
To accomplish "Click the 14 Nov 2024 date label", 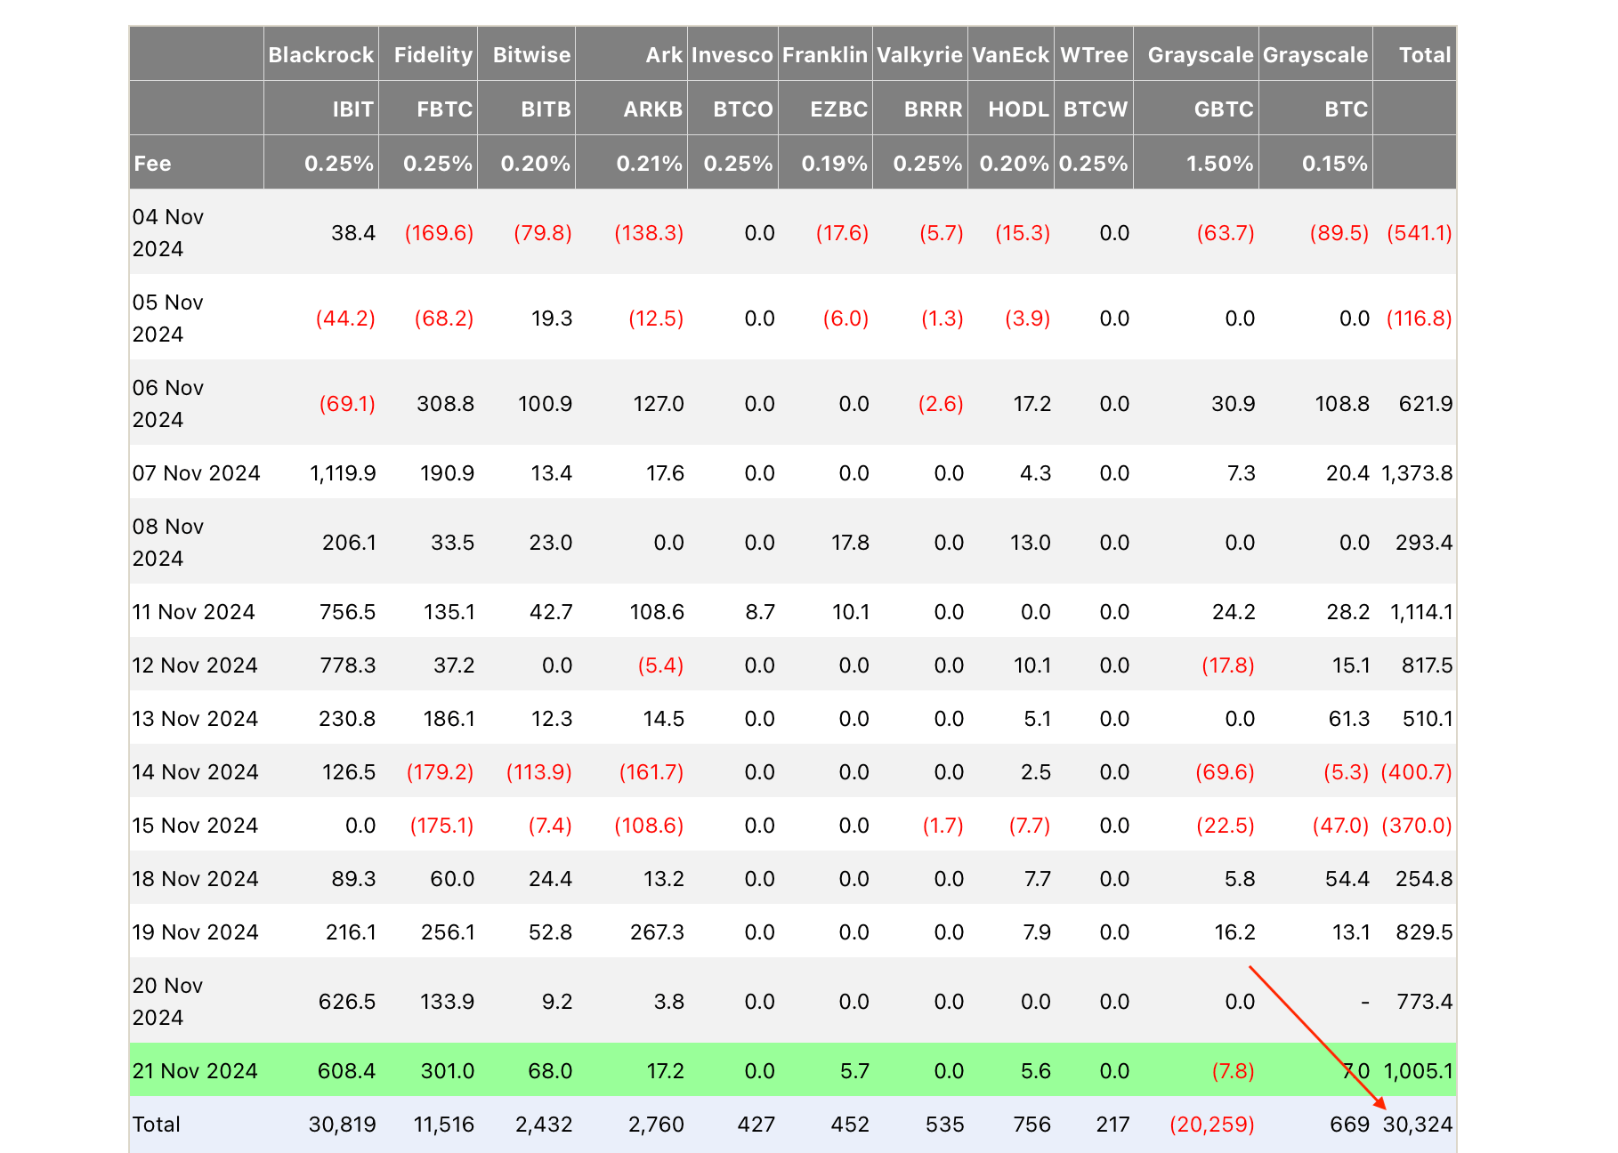I will pyautogui.click(x=195, y=772).
